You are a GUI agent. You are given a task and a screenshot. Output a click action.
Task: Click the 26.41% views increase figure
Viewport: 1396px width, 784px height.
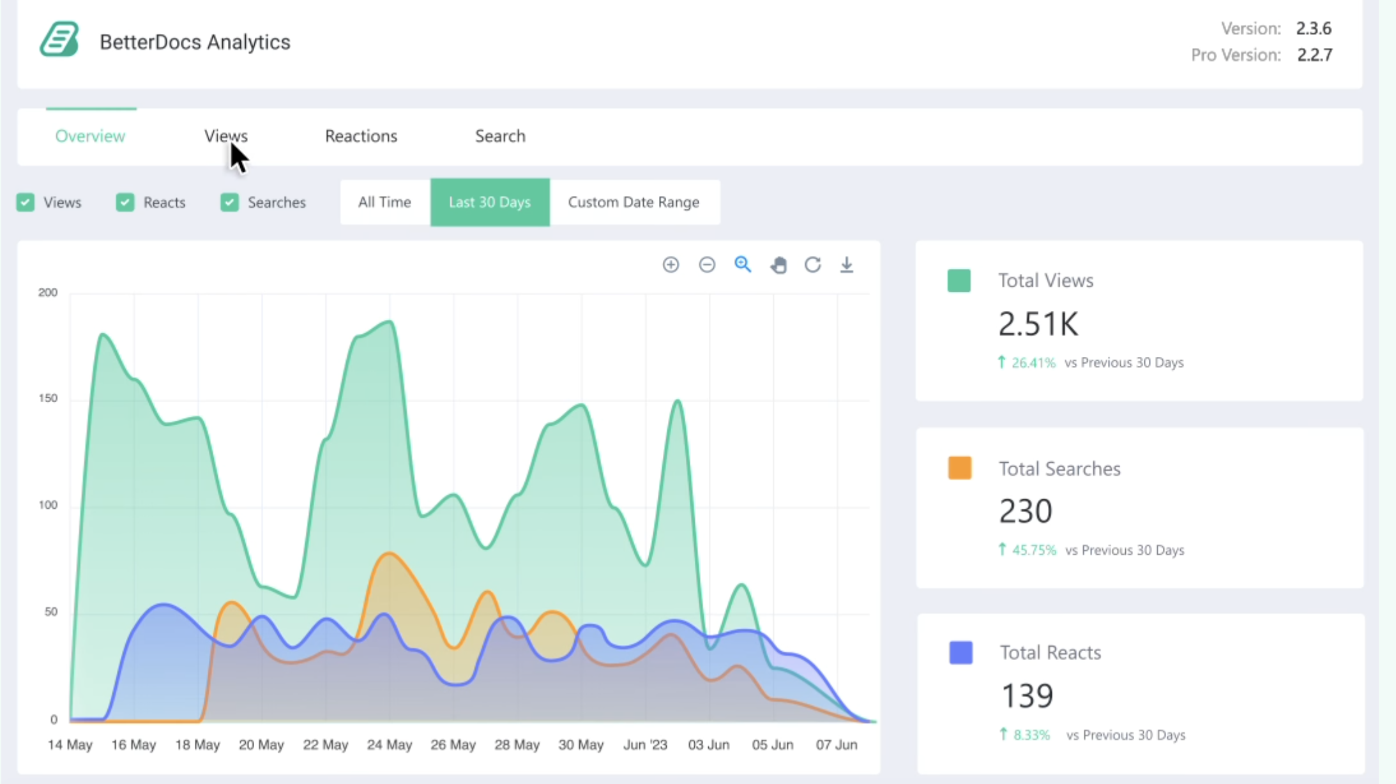coord(1033,363)
